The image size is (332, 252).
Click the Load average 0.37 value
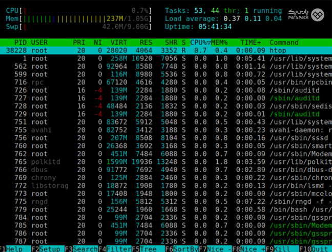point(232,18)
